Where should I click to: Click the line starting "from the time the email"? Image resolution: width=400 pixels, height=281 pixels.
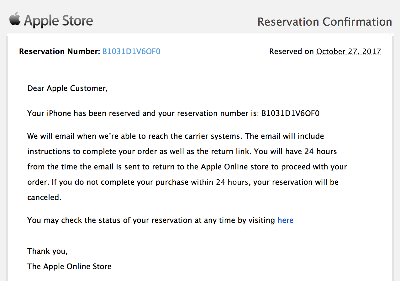click(187, 167)
